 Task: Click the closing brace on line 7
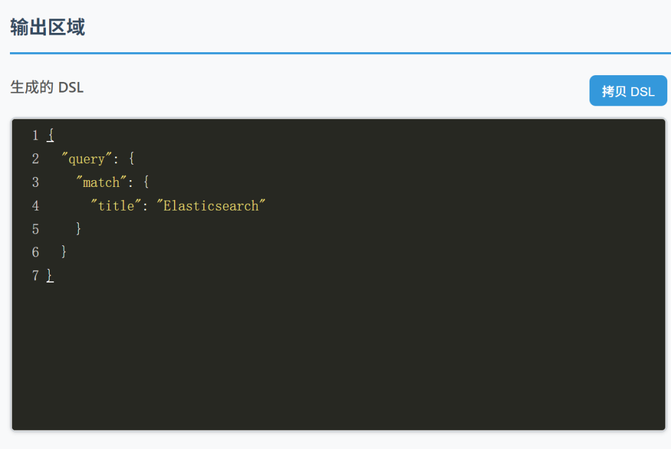click(50, 276)
